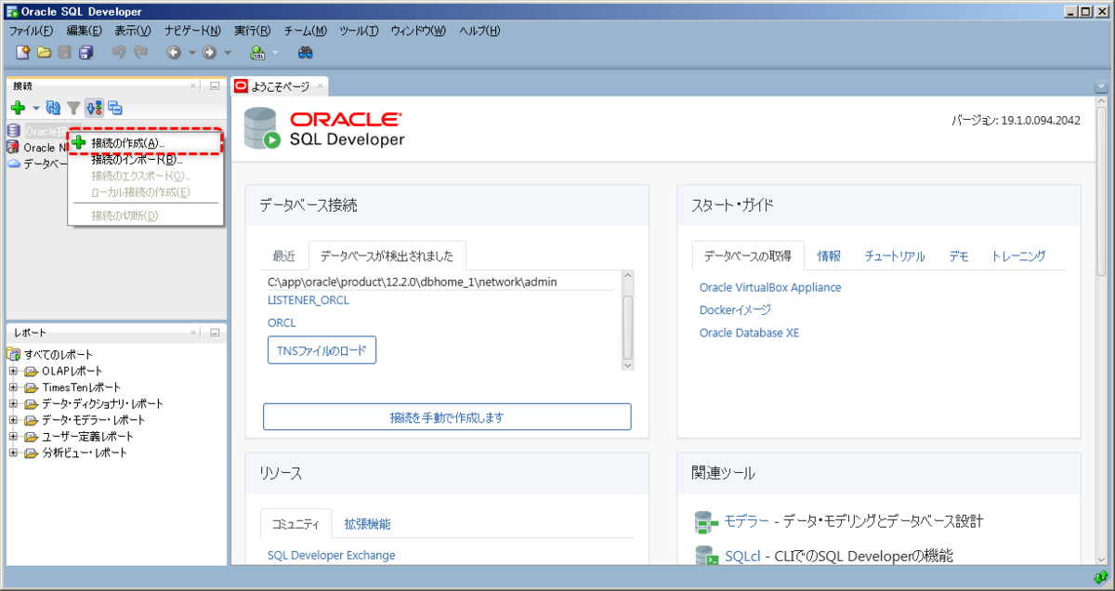Click the filter funnel icon in 接続 panel

tap(73, 107)
